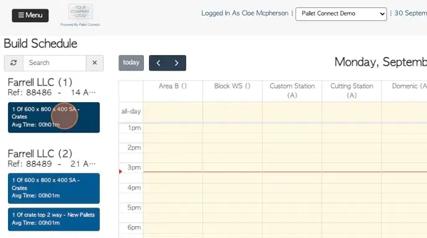Open the hamburger Menu button

(30, 15)
